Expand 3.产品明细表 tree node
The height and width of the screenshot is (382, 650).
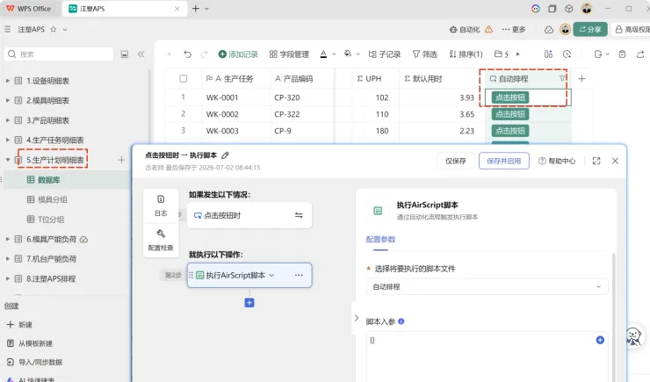coord(7,120)
